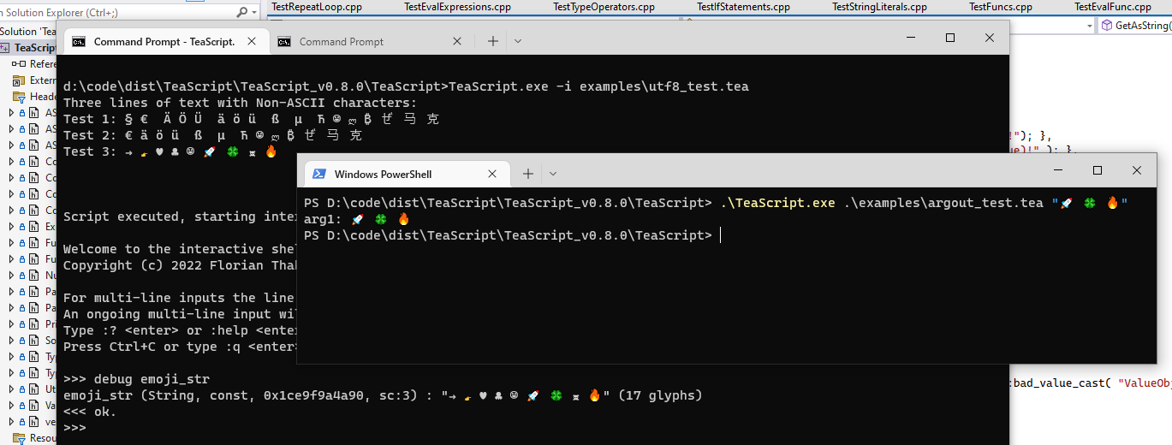Screen dimensions: 1172x445
Task: Open the Solution Explorer search options dropdown arrow
Action: (x=254, y=13)
